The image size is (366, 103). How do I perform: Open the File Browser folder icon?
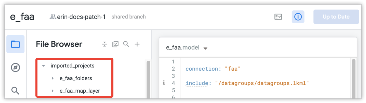point(15,44)
